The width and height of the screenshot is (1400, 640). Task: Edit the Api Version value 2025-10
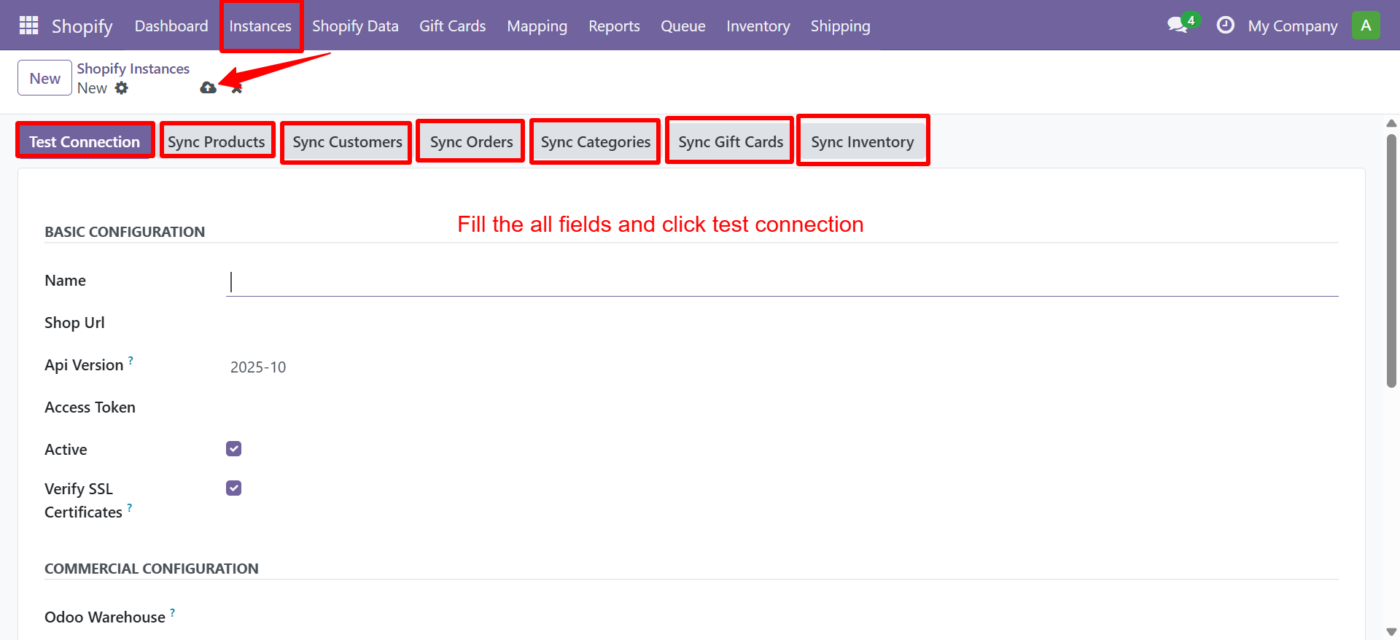(782, 367)
